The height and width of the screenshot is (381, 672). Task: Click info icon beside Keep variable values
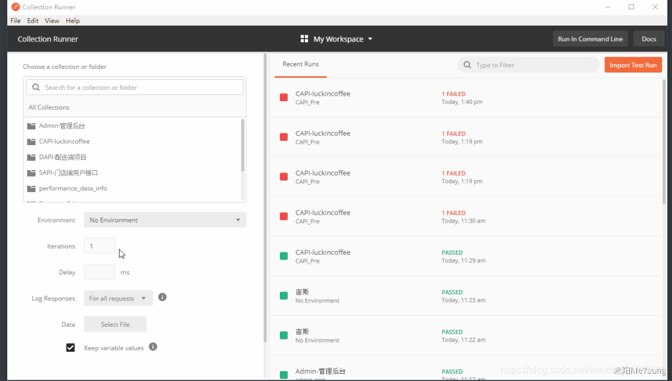pyautogui.click(x=153, y=347)
